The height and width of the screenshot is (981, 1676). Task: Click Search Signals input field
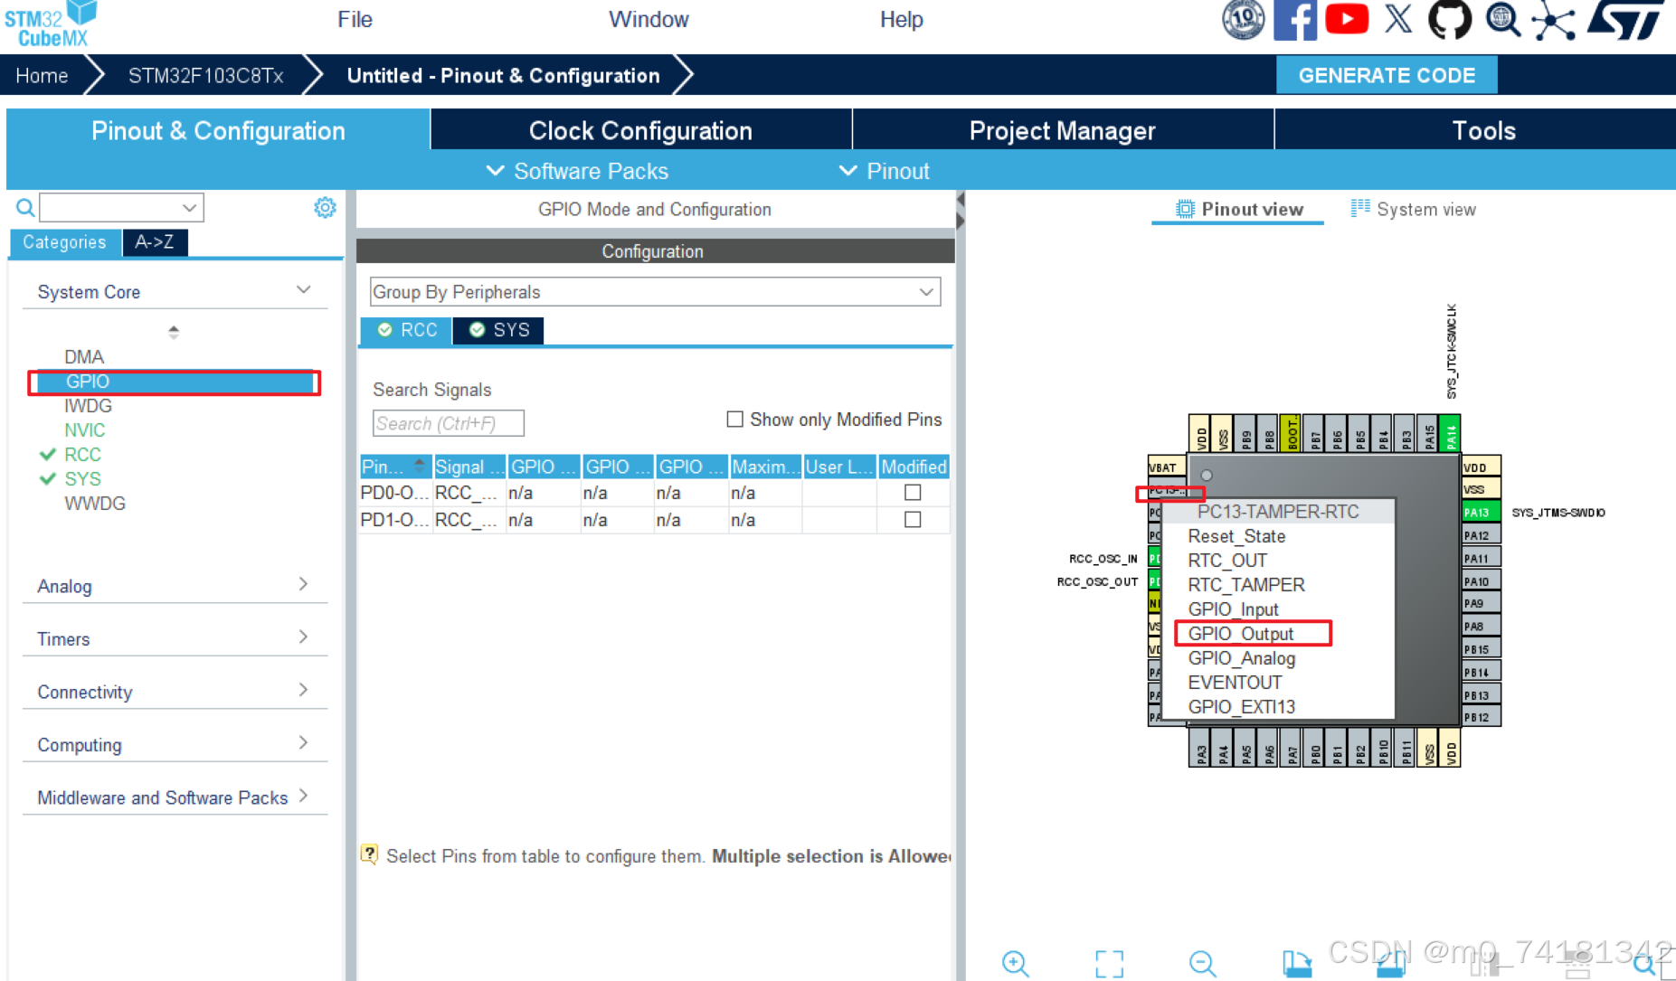pyautogui.click(x=448, y=423)
